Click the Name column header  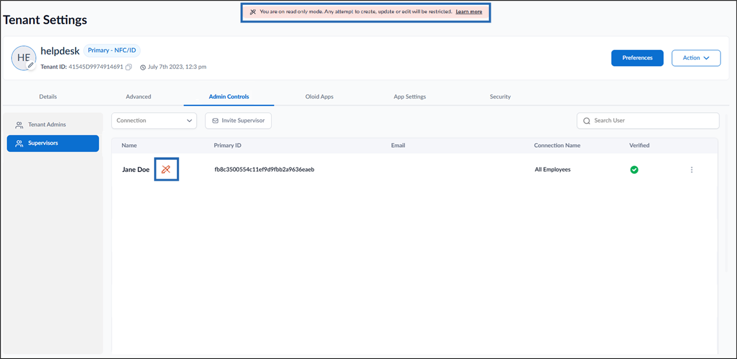(129, 145)
